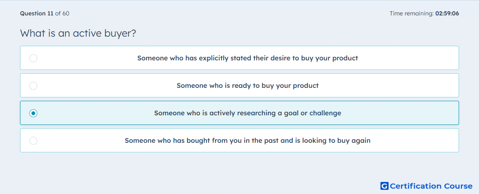Click the 'Question 11' bold label
The width and height of the screenshot is (479, 194).
point(37,13)
